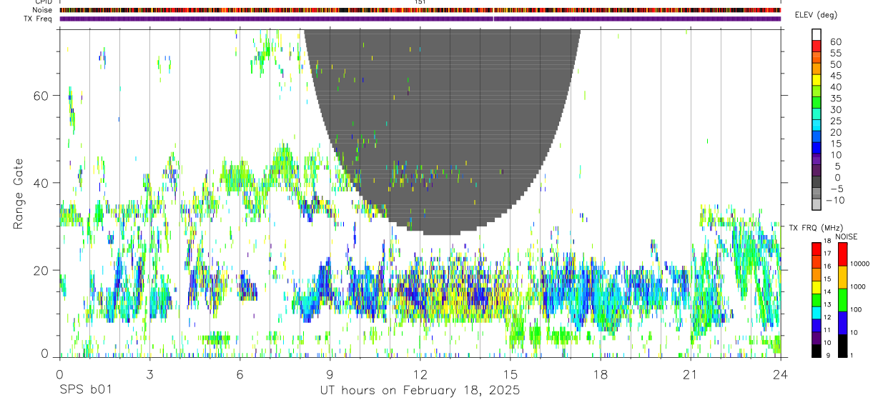
Task: Click the '1' label at the NOISE scale bottom
Action: tap(852, 355)
